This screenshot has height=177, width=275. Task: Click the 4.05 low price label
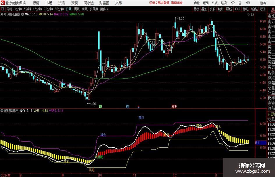(x=93, y=104)
